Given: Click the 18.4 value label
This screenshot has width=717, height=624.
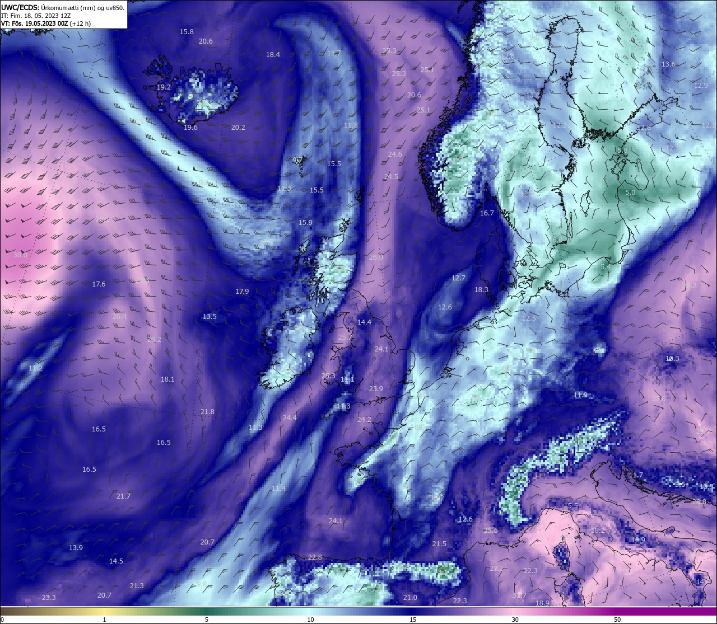Looking at the screenshot, I should (273, 55).
